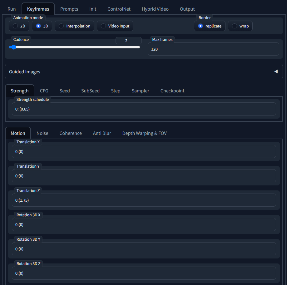
Task: Open the Keyframes tab
Action: click(x=38, y=9)
